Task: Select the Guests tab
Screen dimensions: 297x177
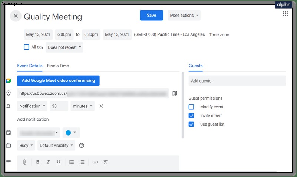Action: (x=196, y=66)
